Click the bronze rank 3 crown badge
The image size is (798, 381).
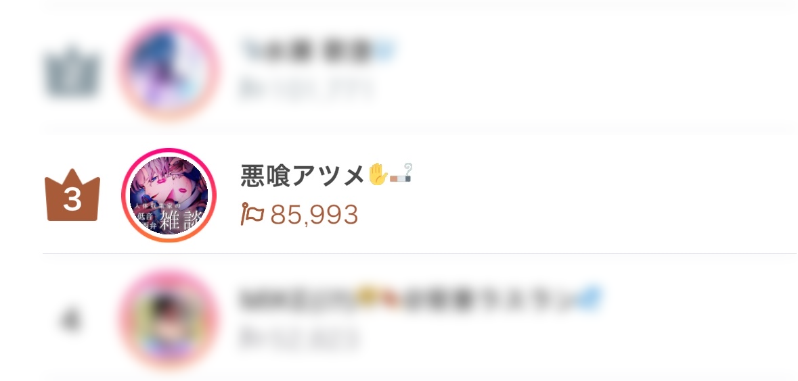coord(72,195)
